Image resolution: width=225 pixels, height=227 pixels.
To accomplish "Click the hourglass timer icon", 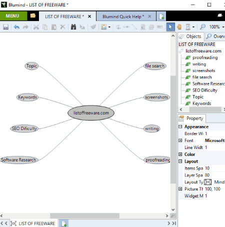I will pyautogui.click(x=188, y=27).
